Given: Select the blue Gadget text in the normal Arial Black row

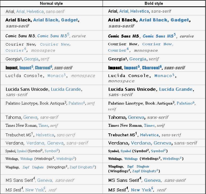Looking at the screenshot, I should (x=70, y=20).
